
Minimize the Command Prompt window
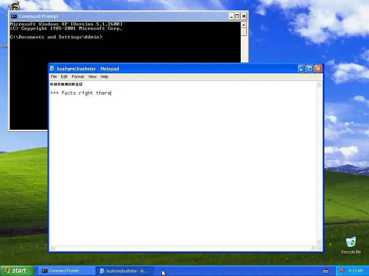pyautogui.click(x=231, y=16)
